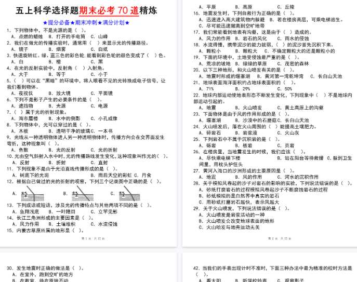Select option "C. 丘陵" on page 2
The width and height of the screenshot is (357, 282).
(x=286, y=7)
